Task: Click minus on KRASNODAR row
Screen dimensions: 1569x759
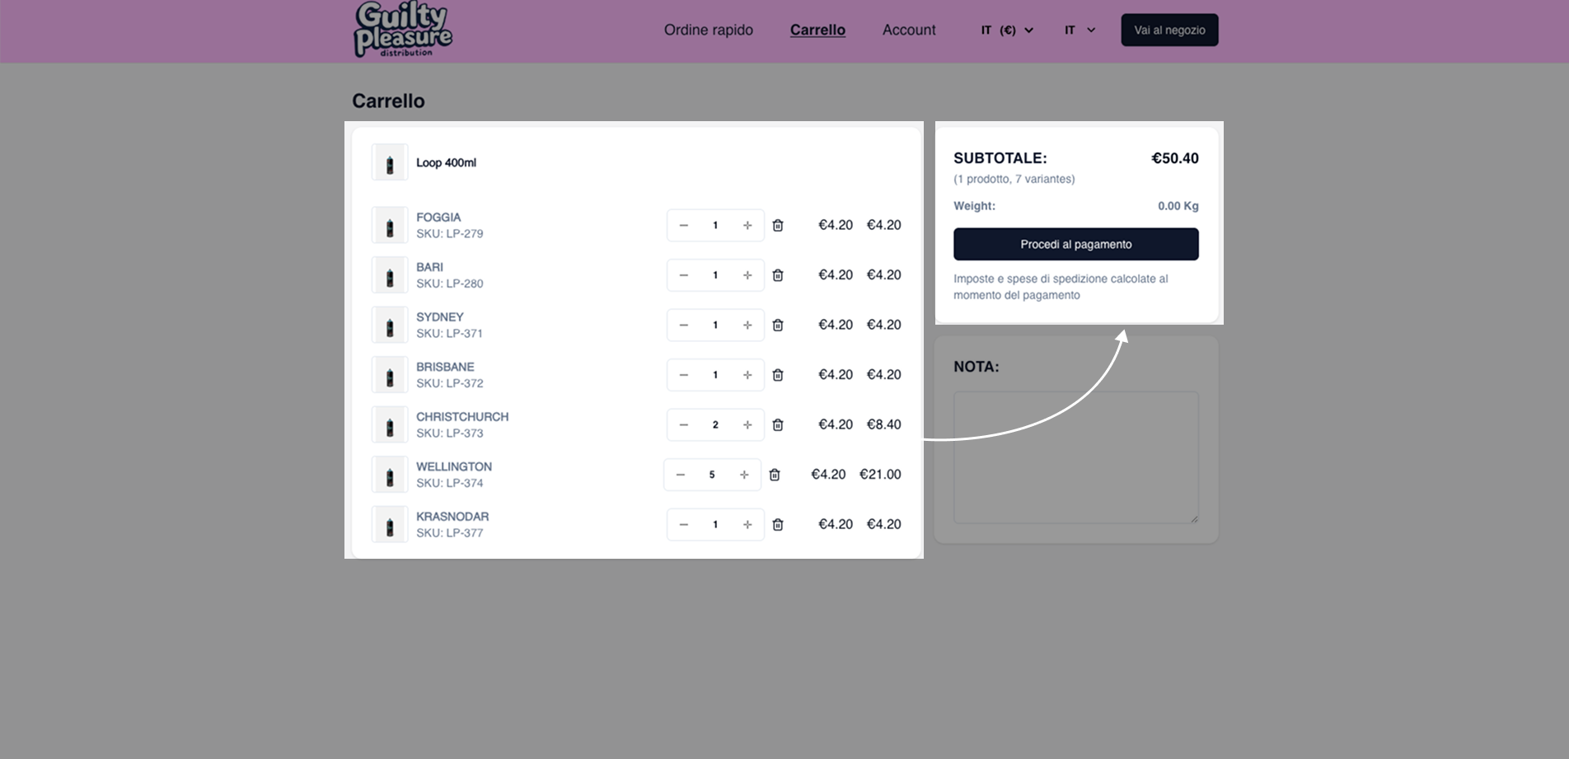Action: (x=683, y=524)
